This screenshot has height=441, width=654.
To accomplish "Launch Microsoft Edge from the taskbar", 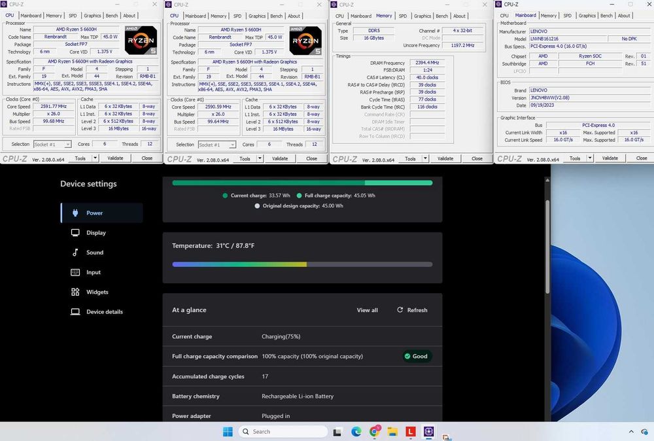I will point(356,432).
